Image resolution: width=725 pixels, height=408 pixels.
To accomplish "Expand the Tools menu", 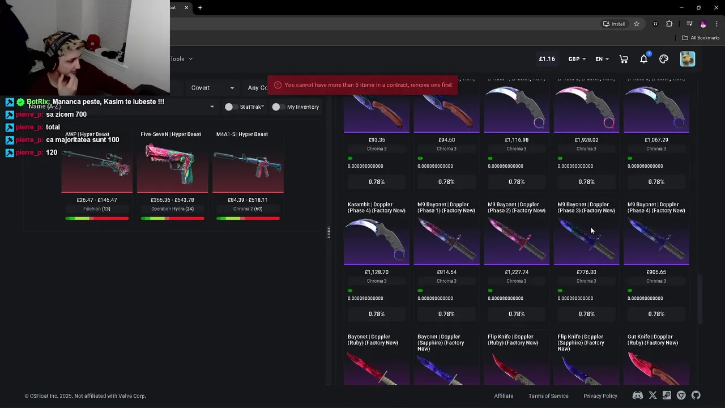I will point(181,59).
